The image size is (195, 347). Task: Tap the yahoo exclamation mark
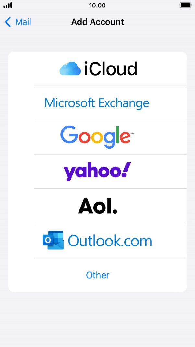tap(126, 170)
